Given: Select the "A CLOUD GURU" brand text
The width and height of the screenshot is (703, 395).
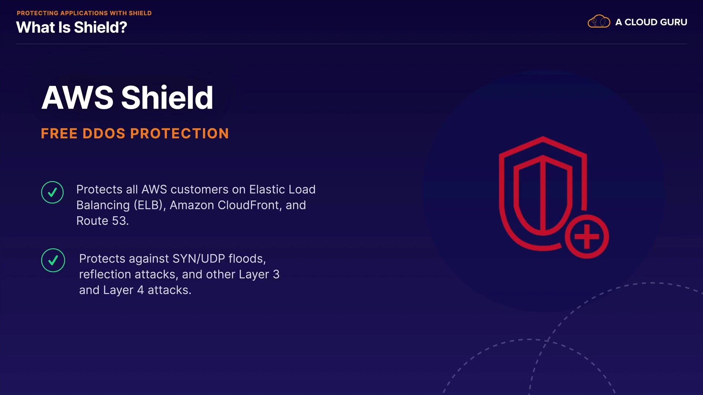Looking at the screenshot, I should (651, 22).
